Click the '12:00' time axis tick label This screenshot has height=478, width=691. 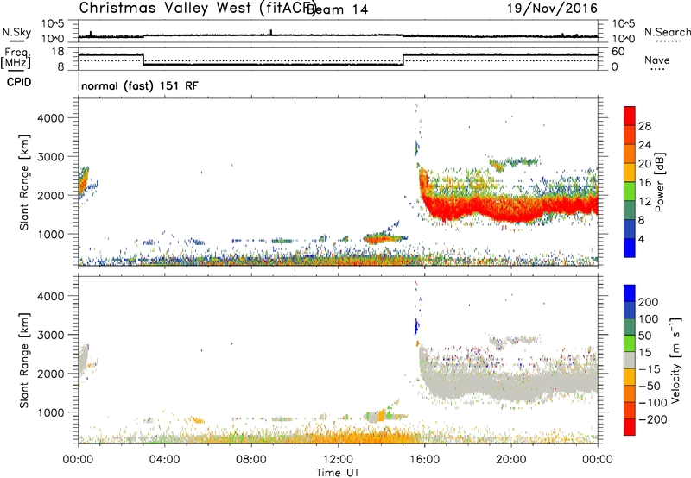338,460
